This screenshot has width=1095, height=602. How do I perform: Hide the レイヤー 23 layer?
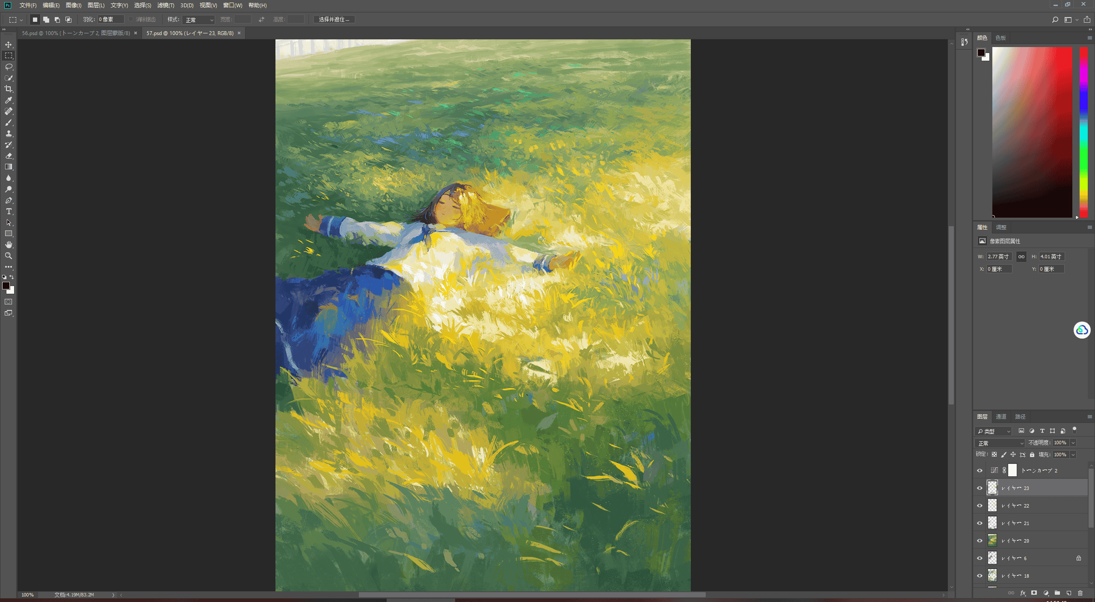point(980,488)
